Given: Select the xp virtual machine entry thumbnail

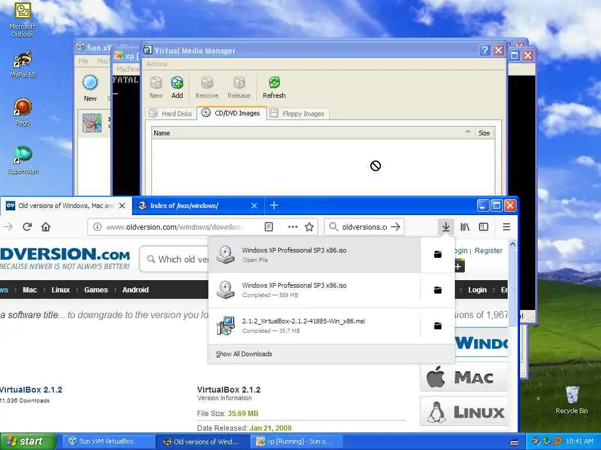Looking at the screenshot, I should point(92,123).
